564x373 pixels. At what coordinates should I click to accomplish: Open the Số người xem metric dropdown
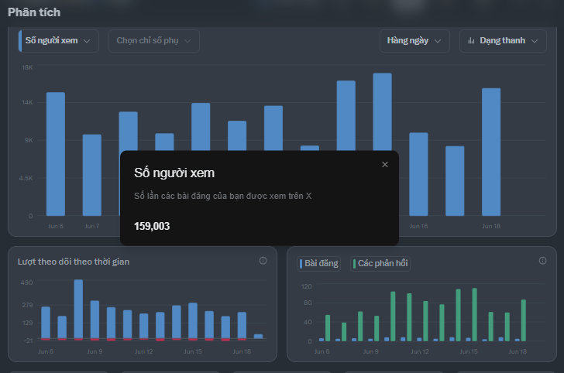[59, 41]
